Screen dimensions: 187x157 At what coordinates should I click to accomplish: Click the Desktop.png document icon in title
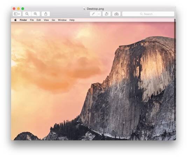pos(84,9)
